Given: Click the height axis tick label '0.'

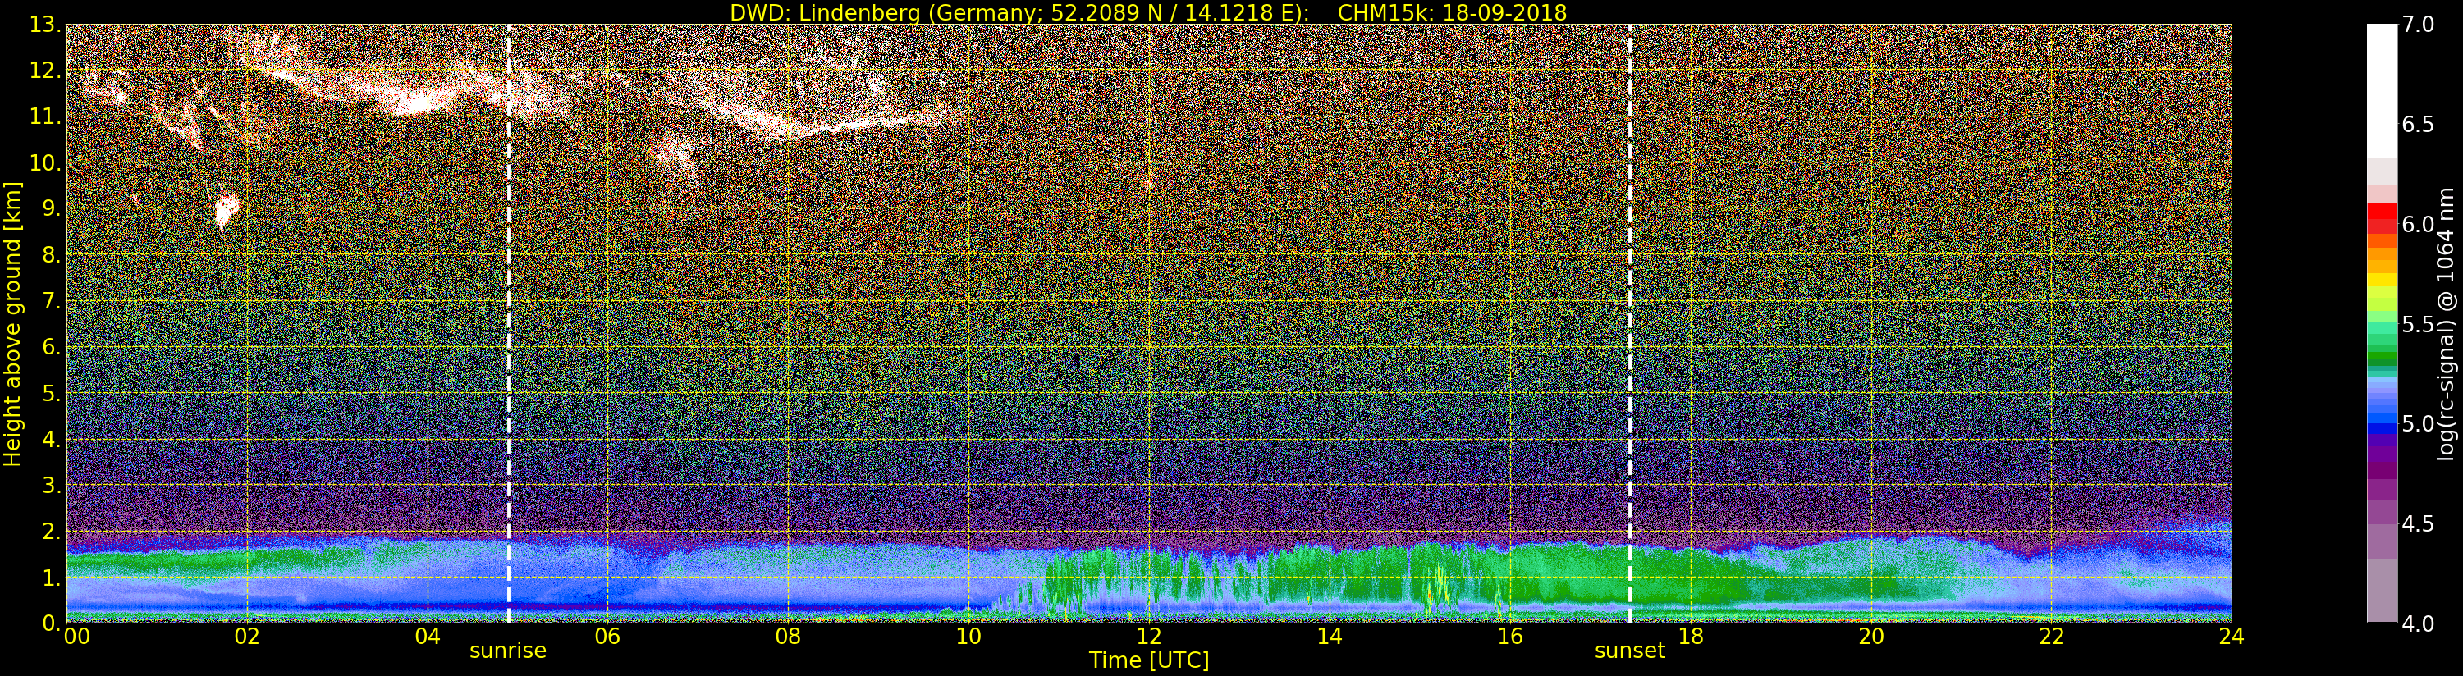Looking at the screenshot, I should [x=51, y=623].
